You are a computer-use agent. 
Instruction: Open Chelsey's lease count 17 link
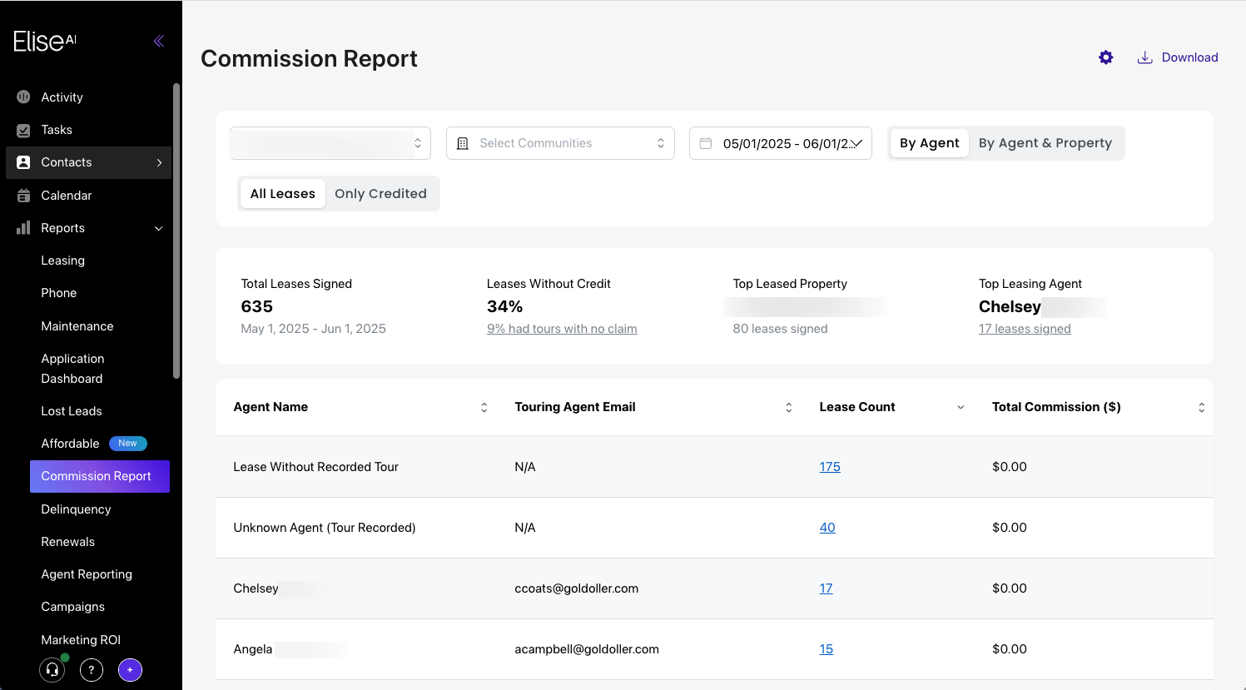pyautogui.click(x=826, y=588)
